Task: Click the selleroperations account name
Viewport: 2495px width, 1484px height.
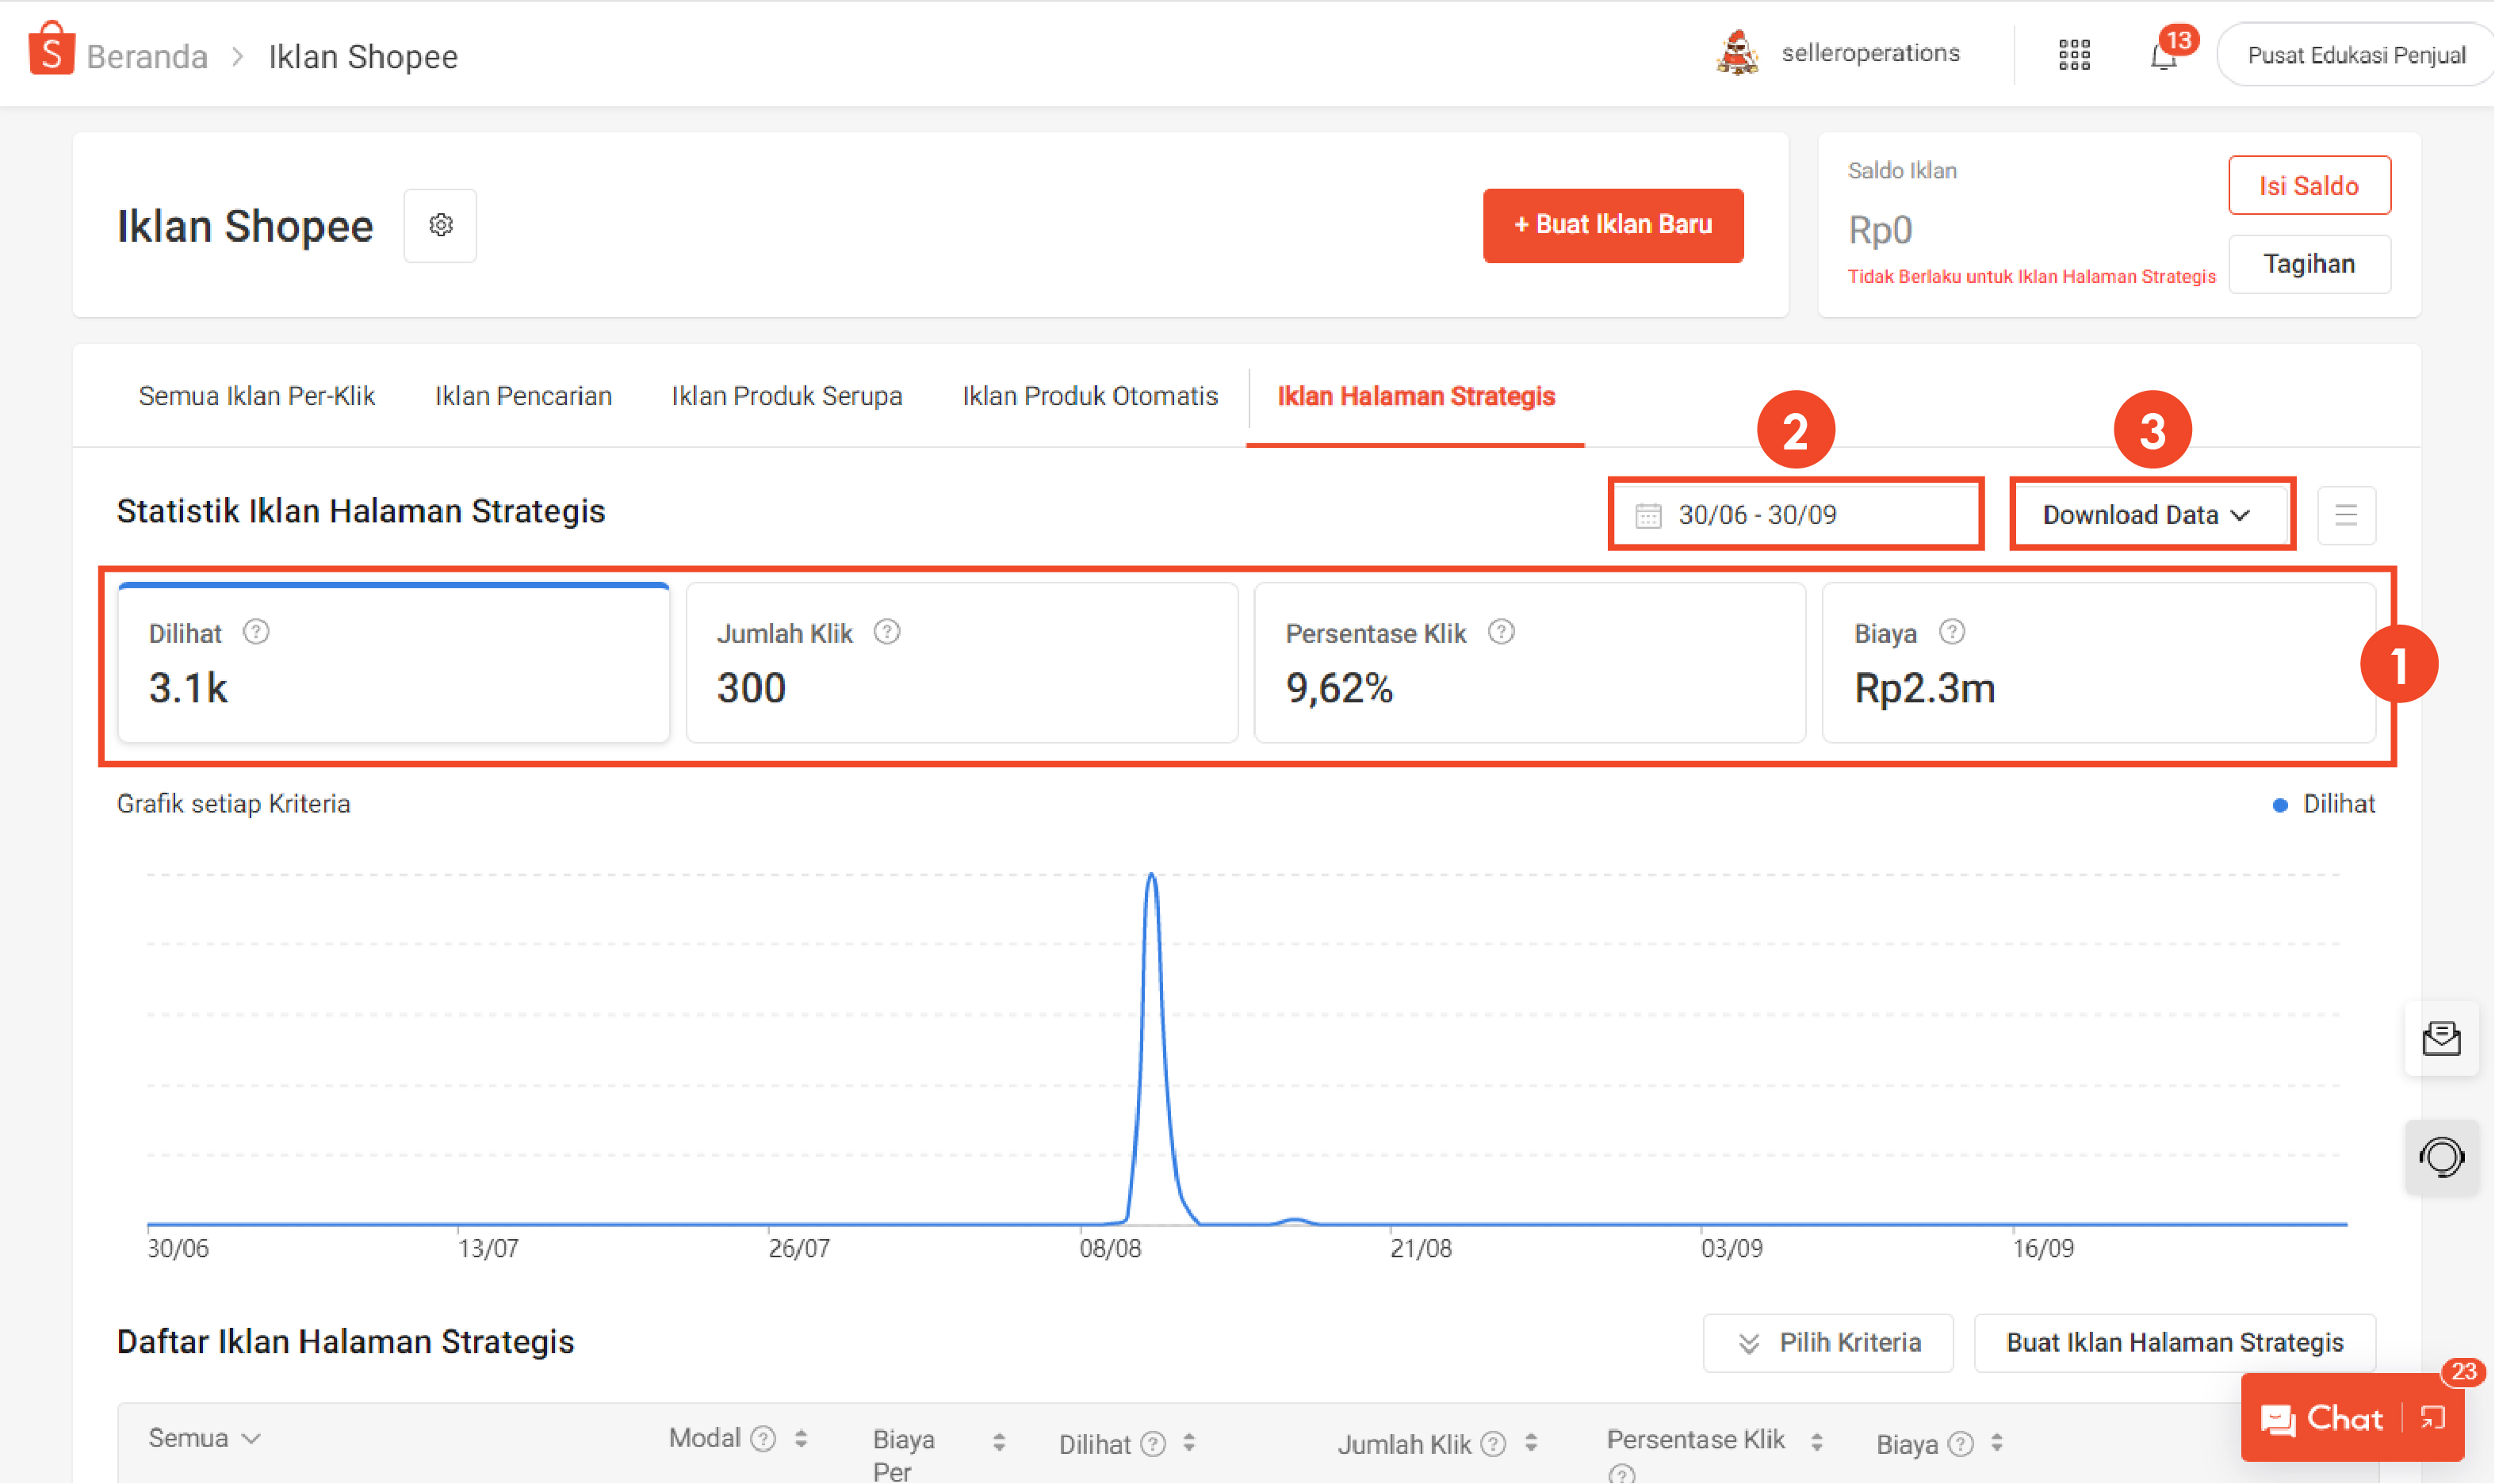Action: 1870,53
